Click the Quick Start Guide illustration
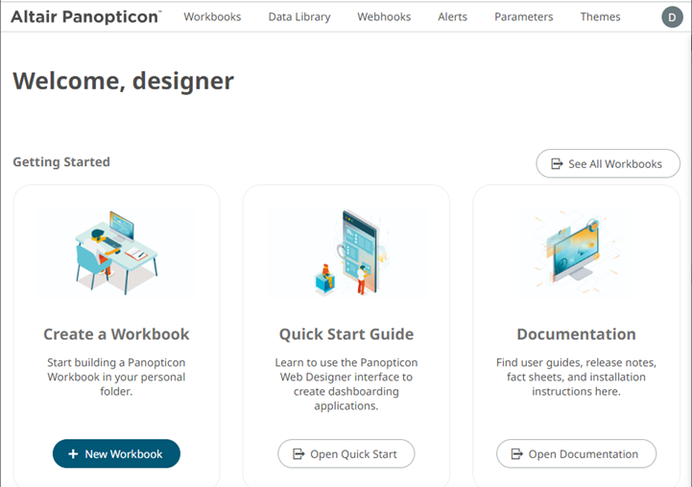This screenshot has width=692, height=487. pos(346,252)
